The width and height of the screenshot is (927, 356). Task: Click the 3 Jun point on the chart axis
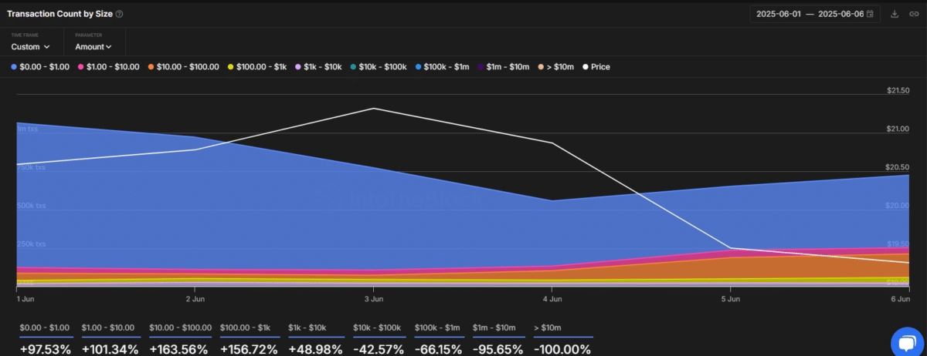pyautogui.click(x=373, y=298)
